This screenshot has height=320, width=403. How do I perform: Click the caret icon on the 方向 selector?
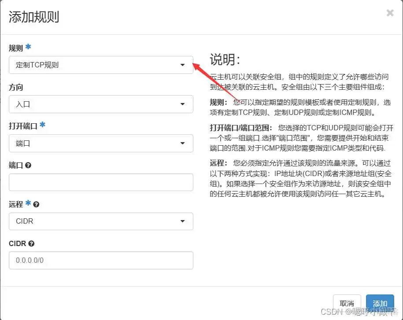pyautogui.click(x=183, y=104)
